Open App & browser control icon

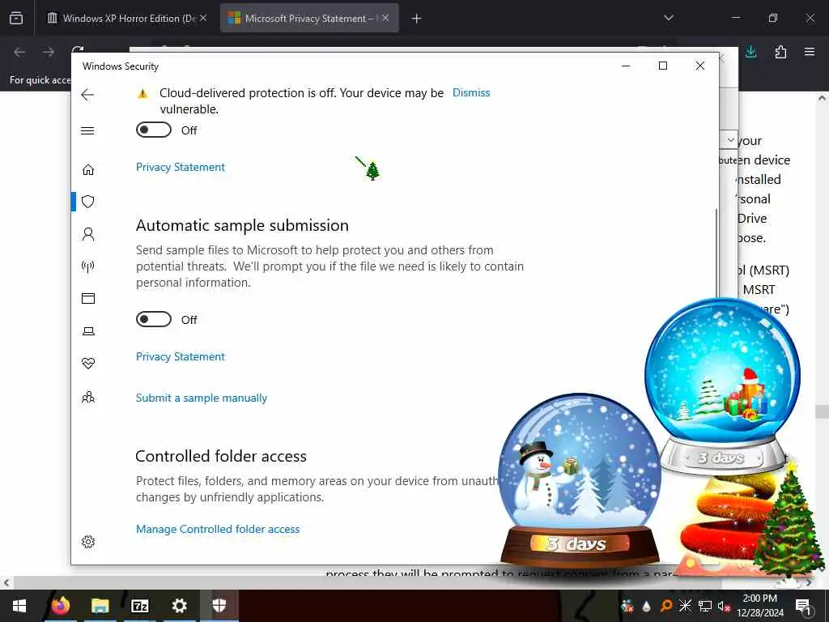(x=88, y=298)
